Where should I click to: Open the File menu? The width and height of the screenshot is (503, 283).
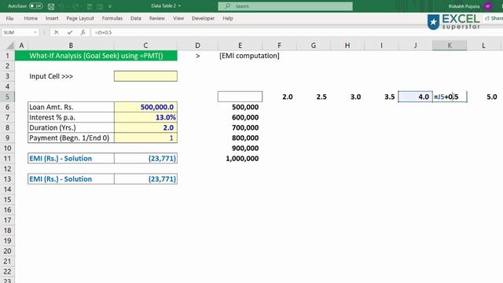pyautogui.click(x=9, y=18)
